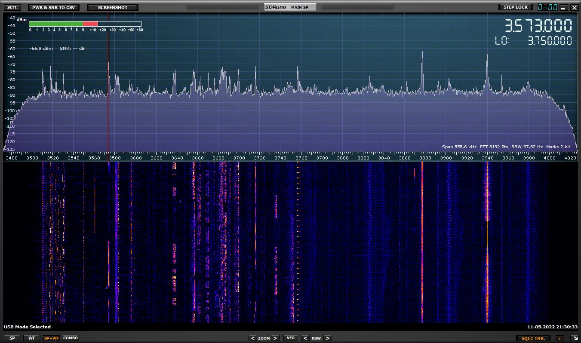Click the RBW 67,82 Hz info text
The width and height of the screenshot is (581, 343).
pyautogui.click(x=527, y=147)
